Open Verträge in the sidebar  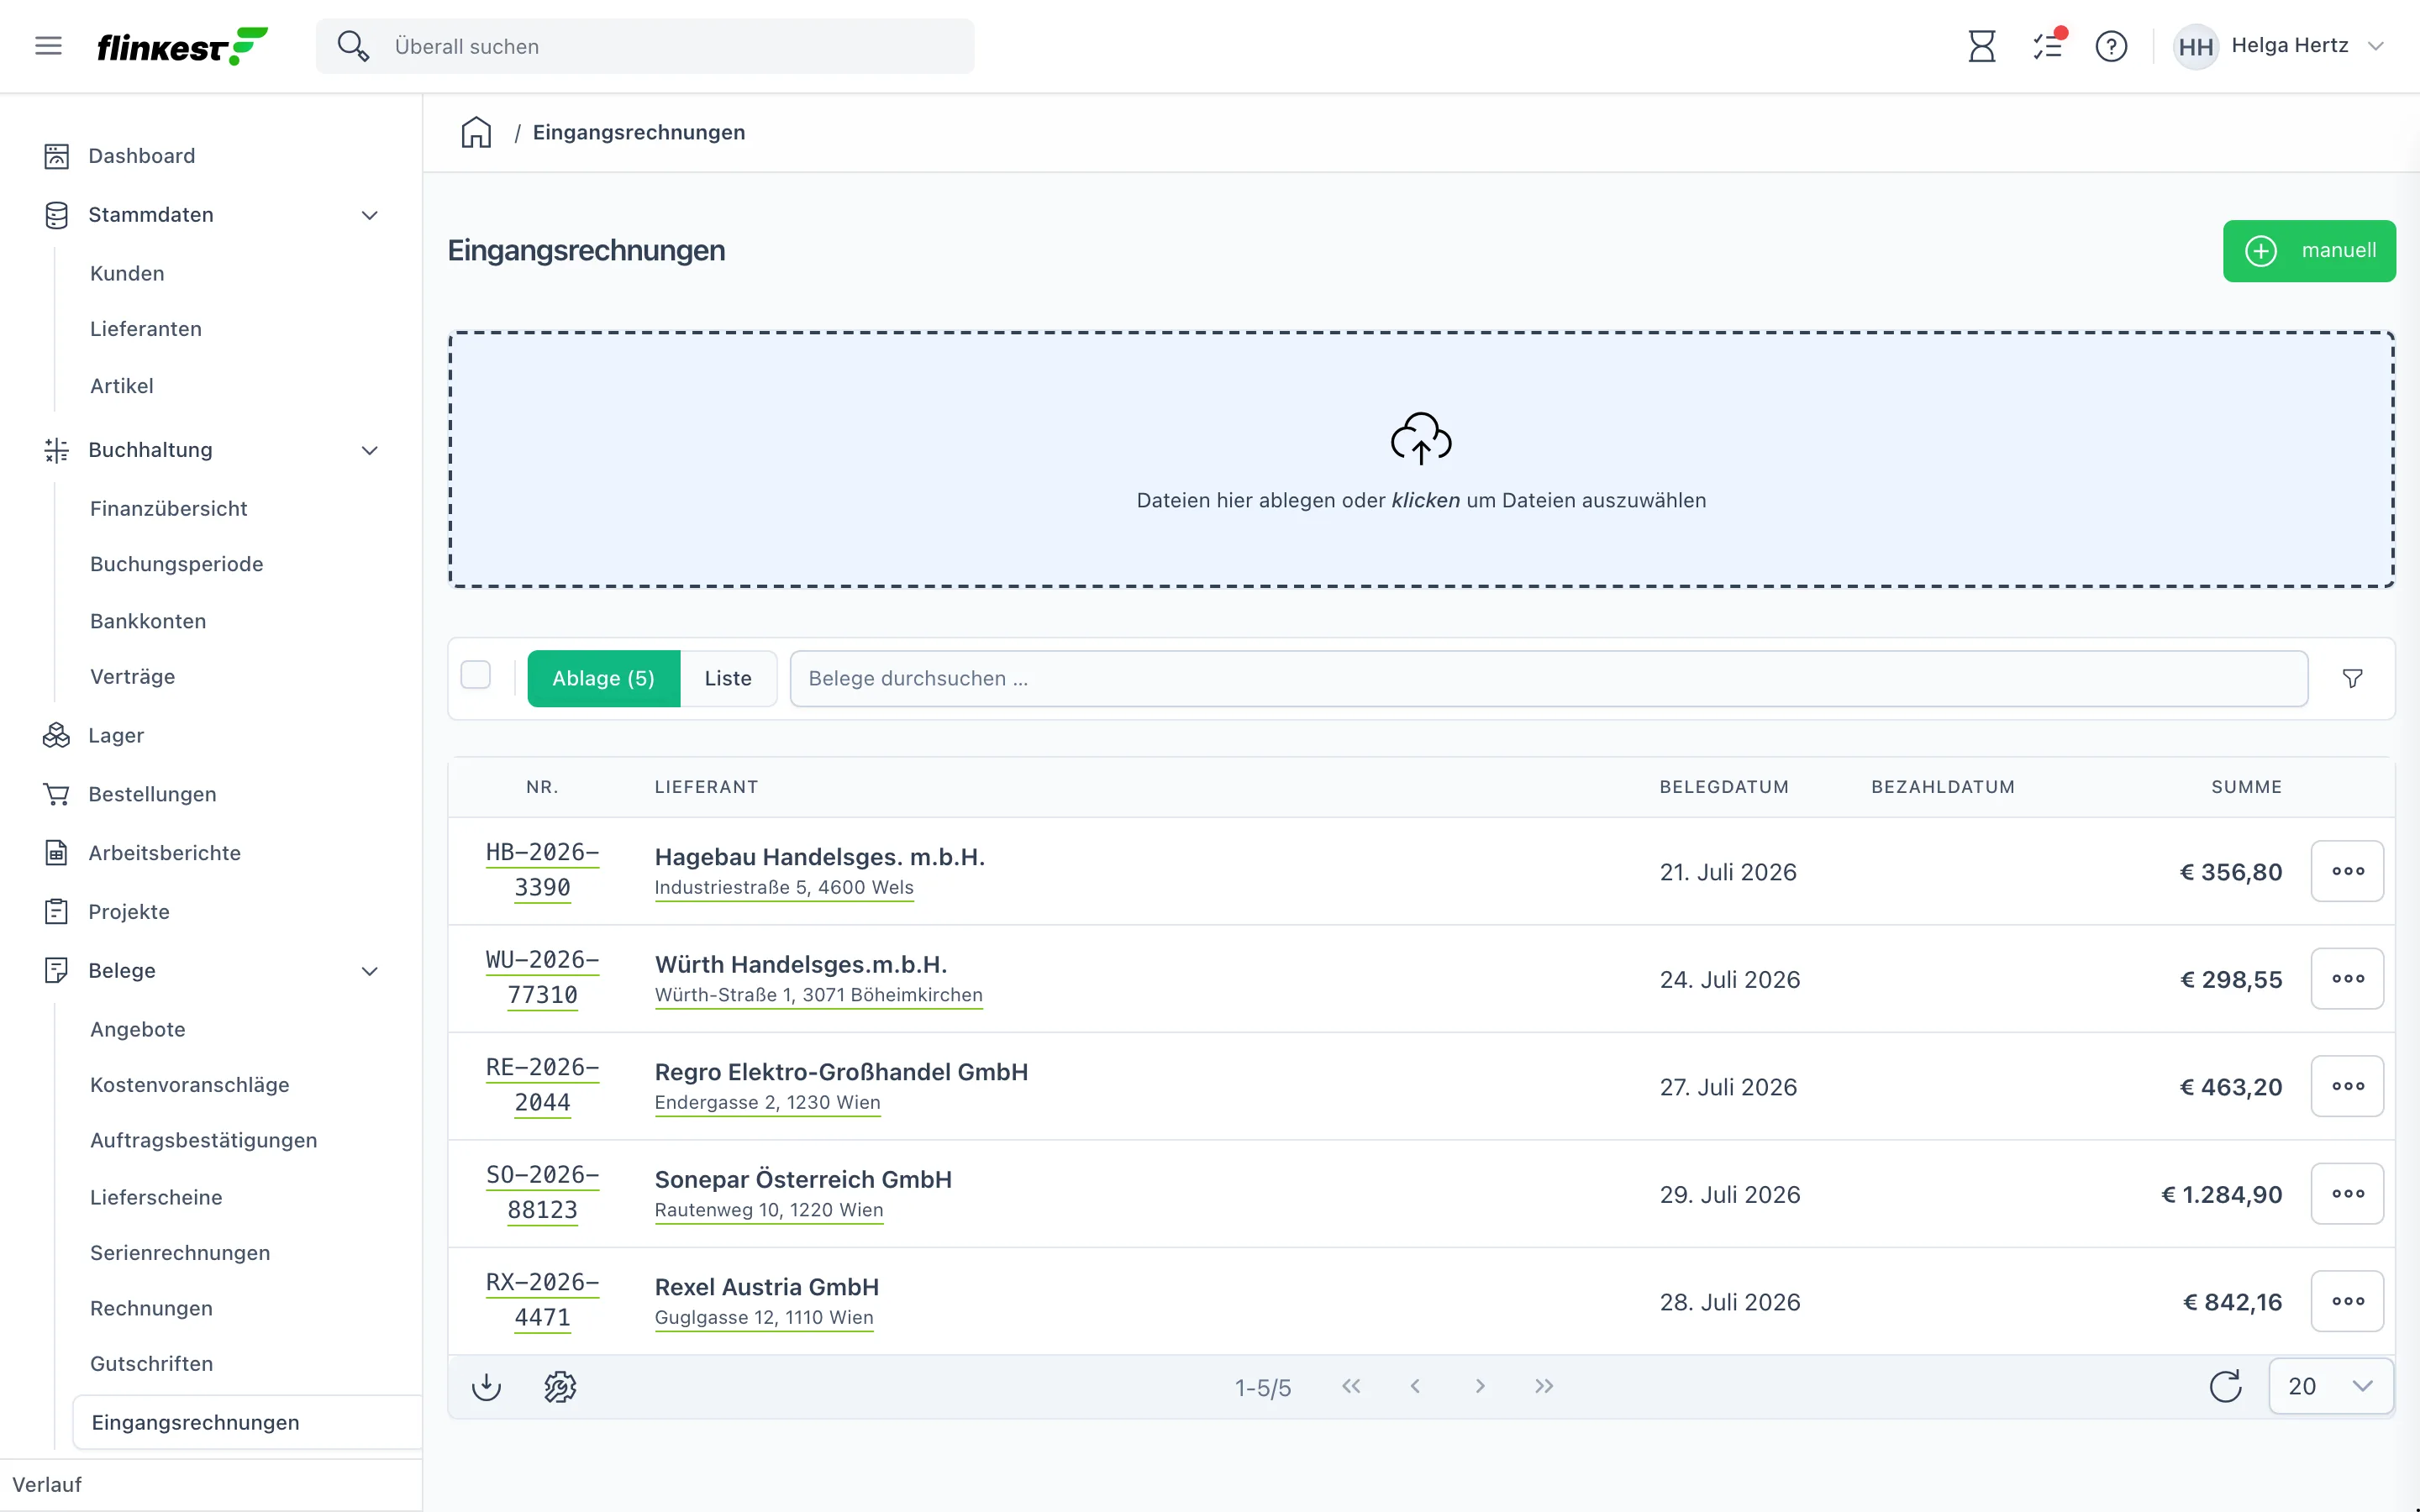(x=133, y=677)
